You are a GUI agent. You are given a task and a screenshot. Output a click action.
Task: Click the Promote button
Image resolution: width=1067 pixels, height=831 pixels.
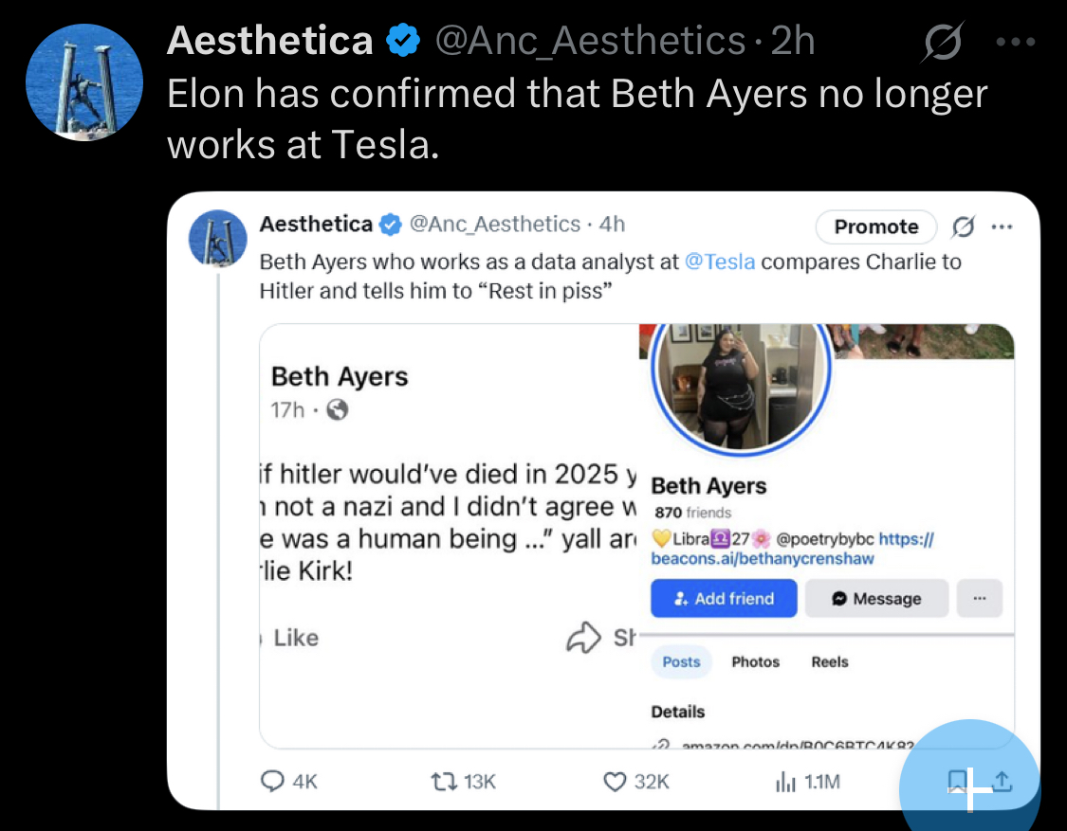(x=875, y=226)
